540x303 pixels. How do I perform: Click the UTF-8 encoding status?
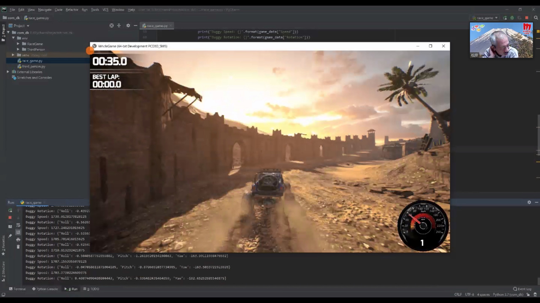click(469, 295)
